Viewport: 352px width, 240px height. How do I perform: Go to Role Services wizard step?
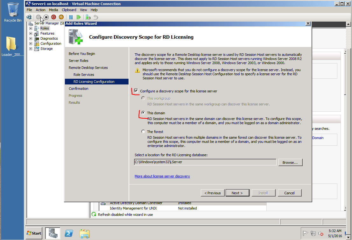pyautogui.click(x=84, y=75)
